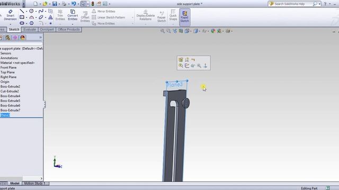Click Zoom to Area magnifier icon
The image size is (339, 190).
coord(168,31)
